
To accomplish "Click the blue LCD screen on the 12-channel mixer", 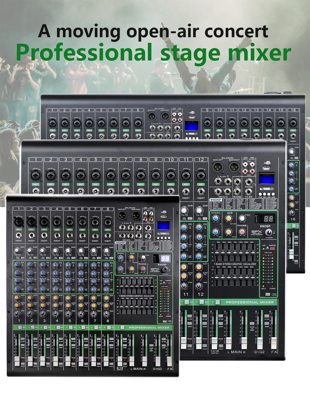I will (267, 179).
